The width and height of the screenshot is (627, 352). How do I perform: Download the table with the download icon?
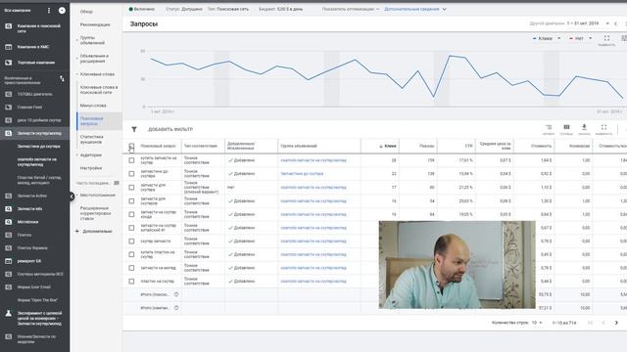tap(584, 127)
